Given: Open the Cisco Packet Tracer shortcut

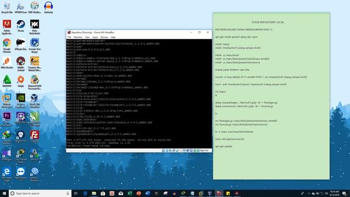Looking at the screenshot, I should point(21,156).
